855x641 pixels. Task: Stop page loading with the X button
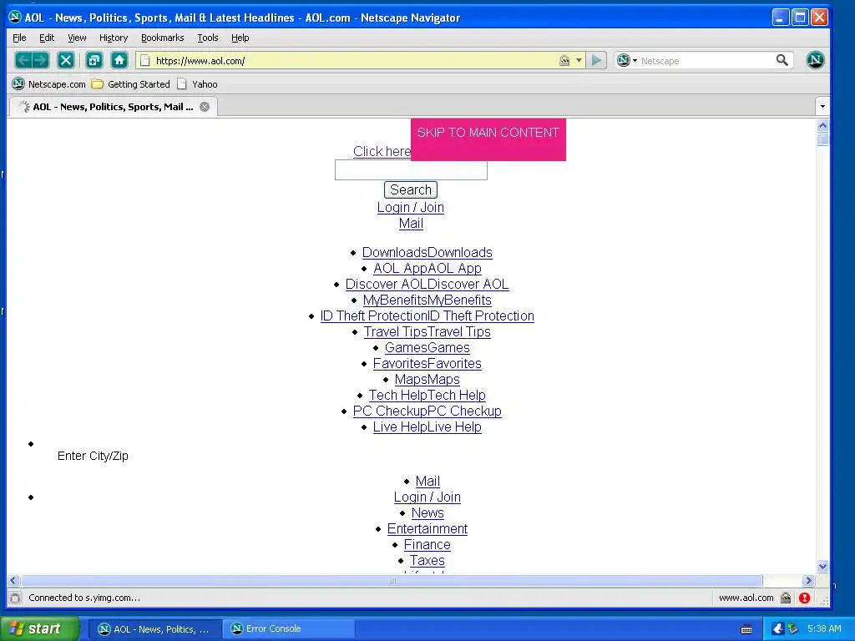[x=66, y=60]
